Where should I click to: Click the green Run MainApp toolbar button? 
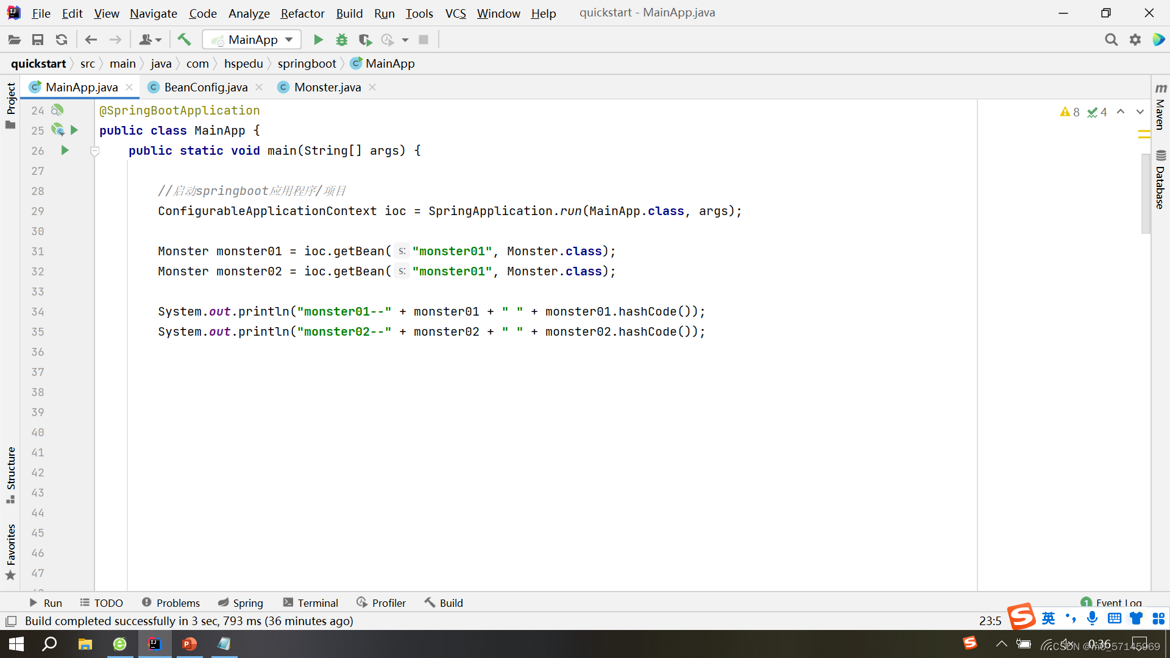pos(318,40)
